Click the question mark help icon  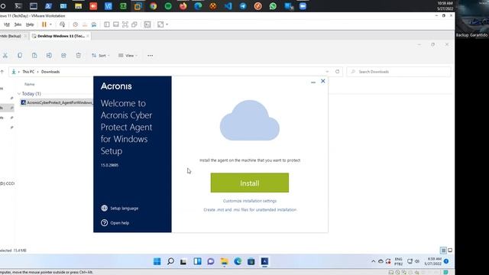pyautogui.click(x=104, y=222)
